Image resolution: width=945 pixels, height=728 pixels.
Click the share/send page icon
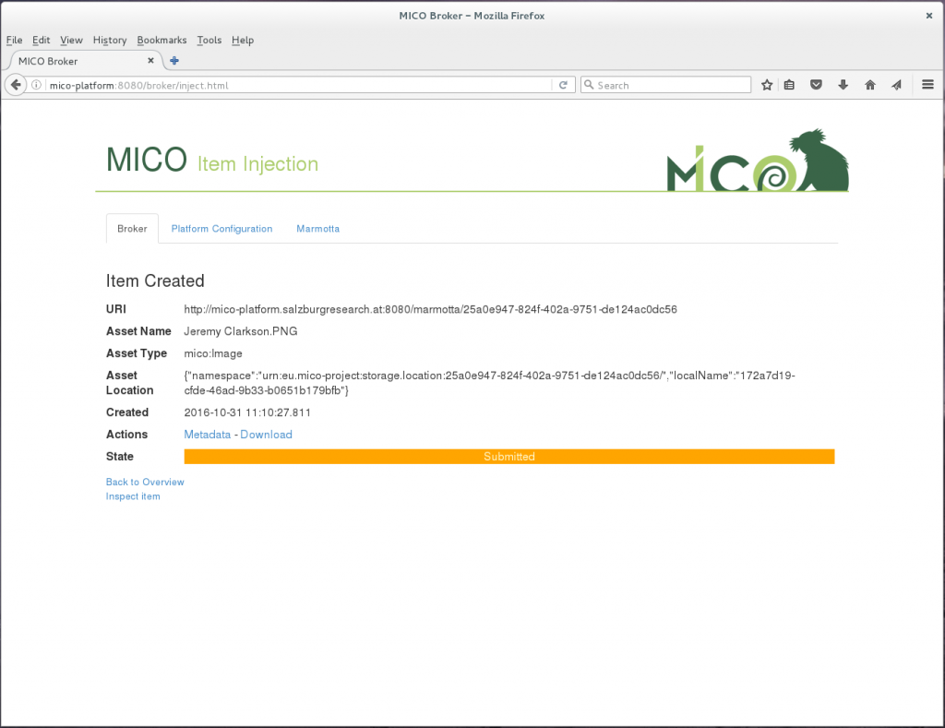(x=896, y=84)
